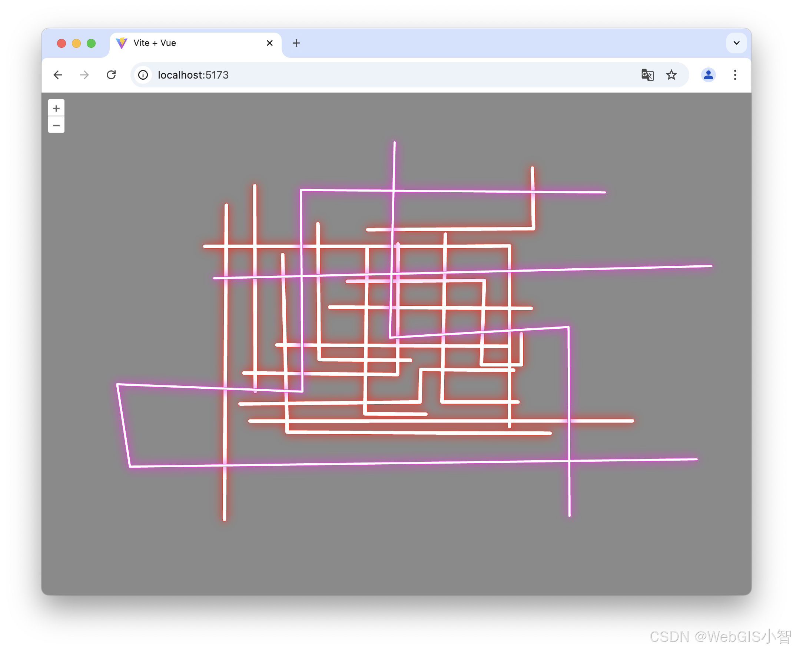Zoom out the map with minus button
Image resolution: width=793 pixels, height=650 pixels.
(x=56, y=125)
